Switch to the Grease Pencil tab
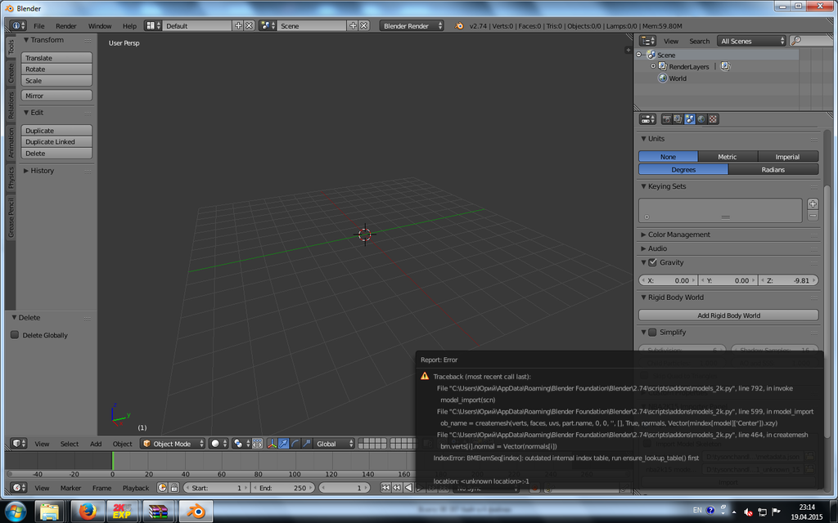 11,217
